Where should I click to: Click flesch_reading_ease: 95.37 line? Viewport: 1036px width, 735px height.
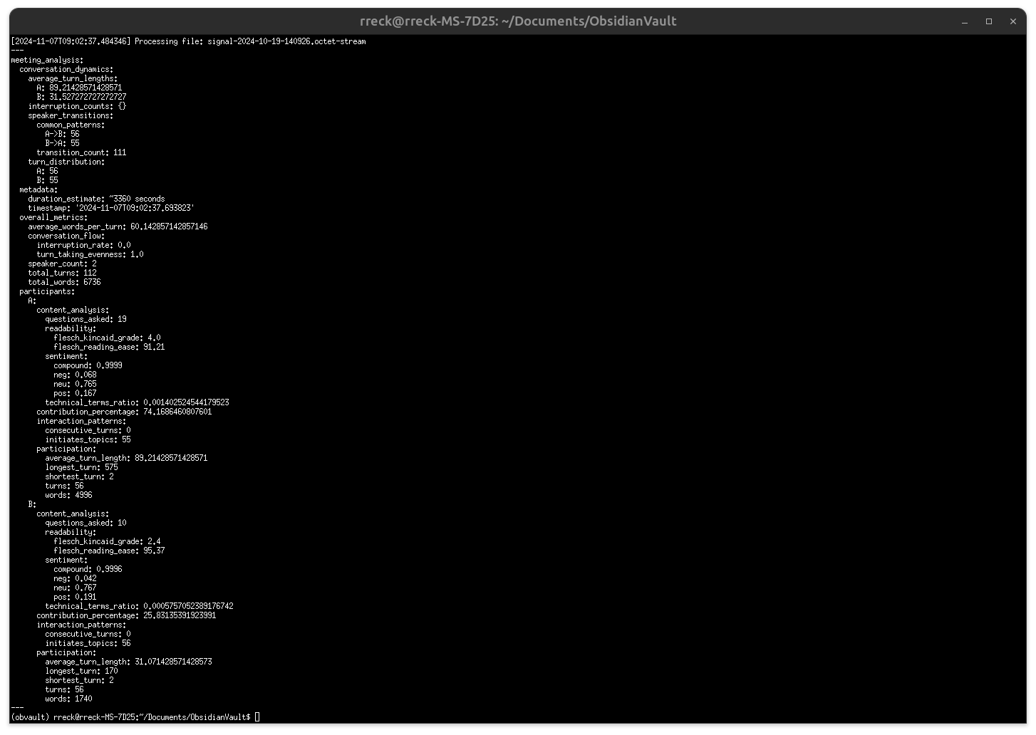tap(109, 551)
